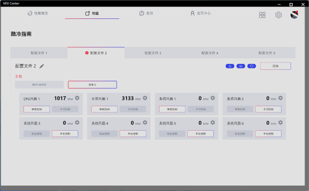Select 手动控制 mode for 水泵风扇 1
The width and height of the screenshot is (309, 191).
[x=133, y=109]
